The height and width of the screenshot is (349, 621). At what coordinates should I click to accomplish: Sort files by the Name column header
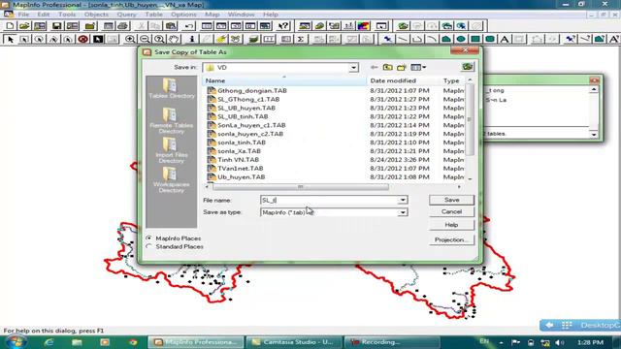[x=284, y=80]
